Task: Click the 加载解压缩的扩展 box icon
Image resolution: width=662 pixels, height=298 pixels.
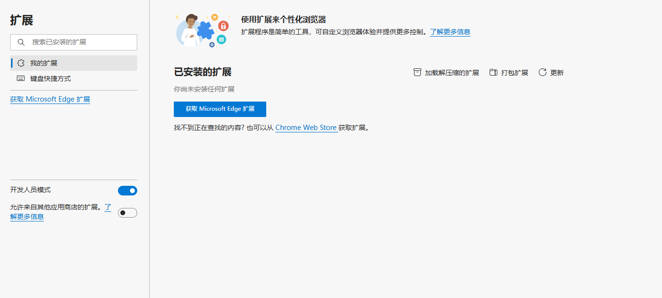Action: tap(417, 72)
